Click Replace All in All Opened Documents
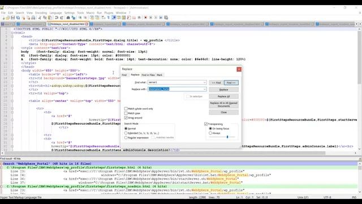The height and width of the screenshot is (204, 362). pos(224,104)
